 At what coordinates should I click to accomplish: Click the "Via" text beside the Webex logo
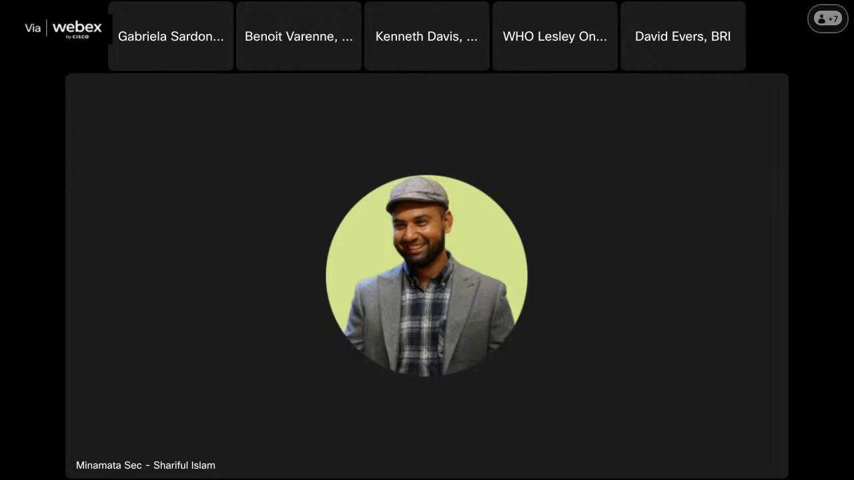point(33,28)
